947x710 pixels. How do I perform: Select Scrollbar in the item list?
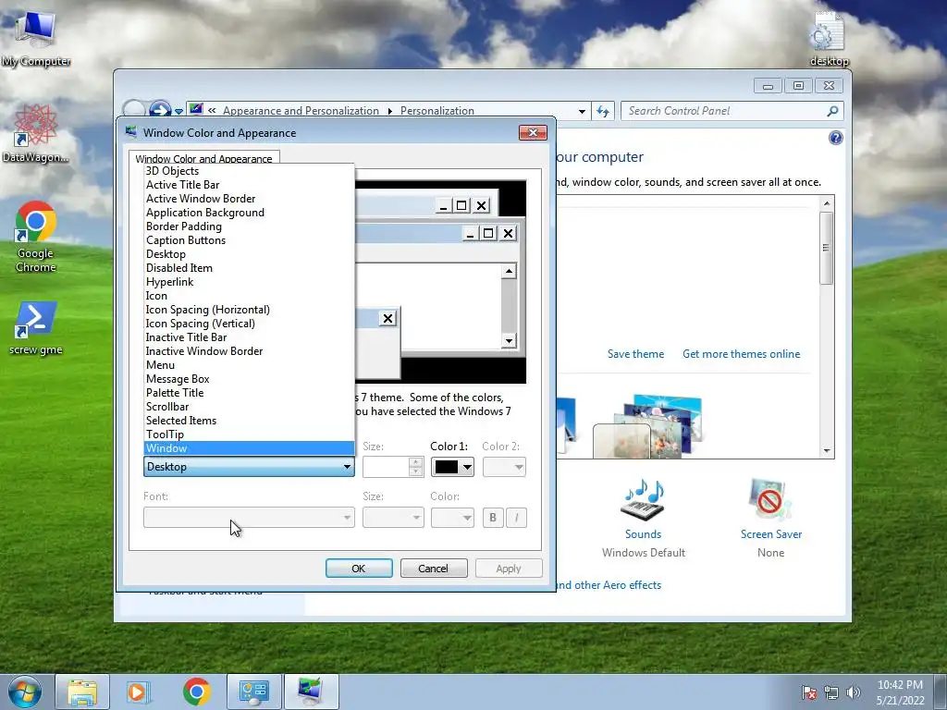tap(249, 407)
